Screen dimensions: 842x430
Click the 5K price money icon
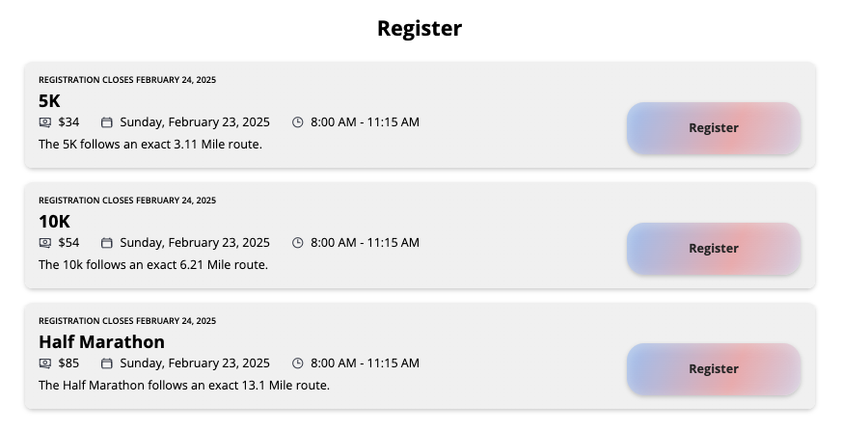tap(44, 122)
